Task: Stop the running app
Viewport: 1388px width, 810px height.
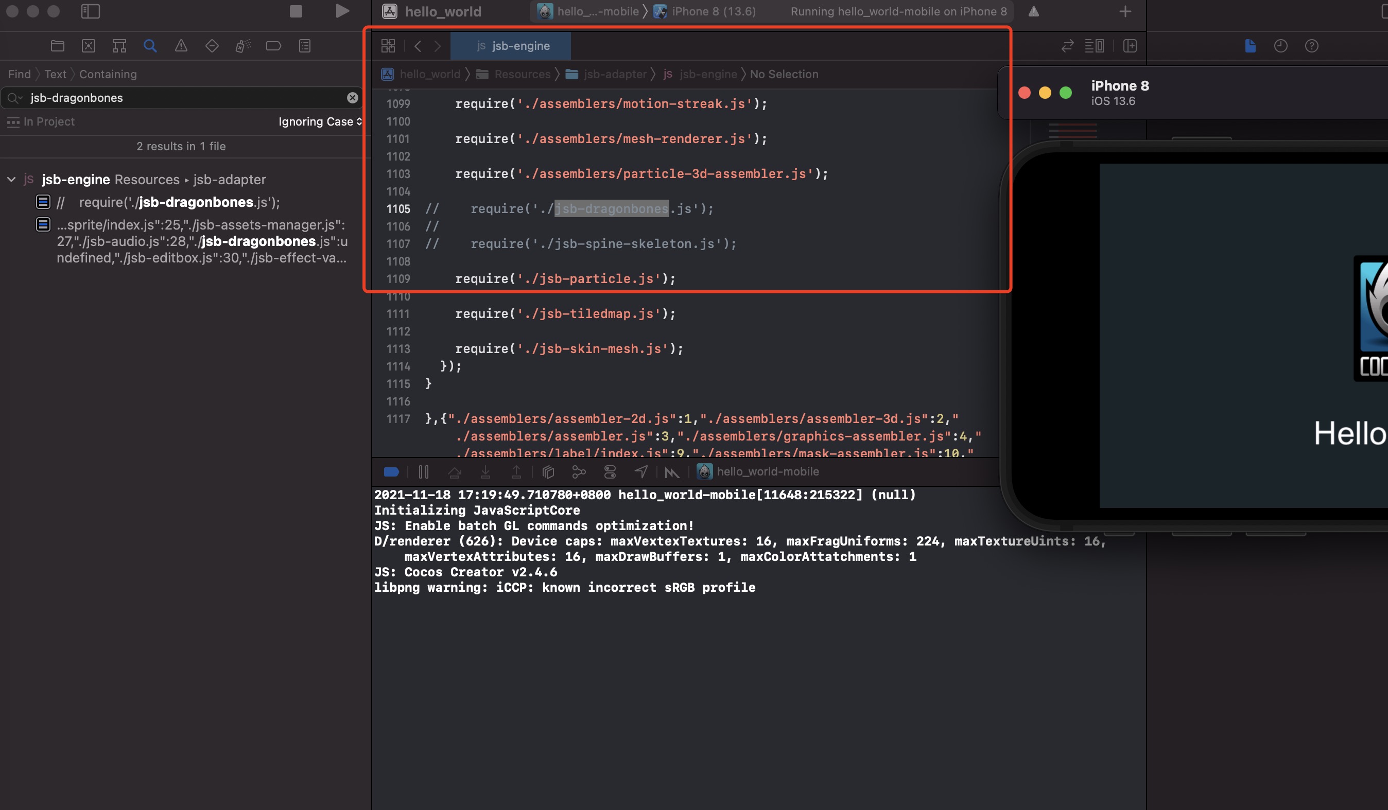Action: (296, 11)
